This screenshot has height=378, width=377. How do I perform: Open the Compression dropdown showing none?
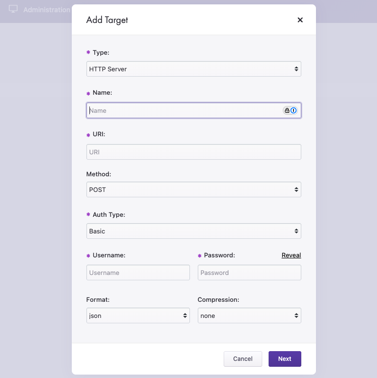point(249,315)
